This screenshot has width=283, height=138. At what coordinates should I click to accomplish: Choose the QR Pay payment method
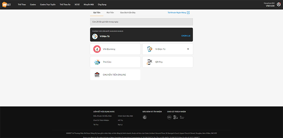click(168, 62)
